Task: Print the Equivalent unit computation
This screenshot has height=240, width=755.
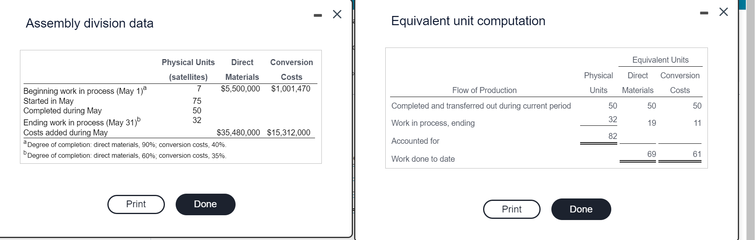Action: point(512,209)
